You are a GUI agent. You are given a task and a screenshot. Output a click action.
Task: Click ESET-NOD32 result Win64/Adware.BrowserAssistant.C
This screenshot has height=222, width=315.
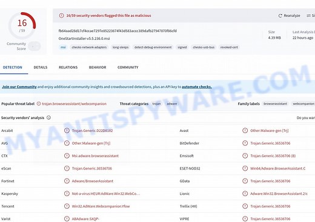(x=277, y=168)
